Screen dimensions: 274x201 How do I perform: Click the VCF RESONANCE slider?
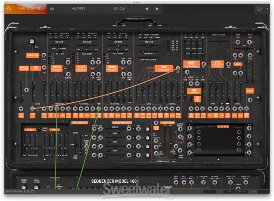click(x=149, y=52)
